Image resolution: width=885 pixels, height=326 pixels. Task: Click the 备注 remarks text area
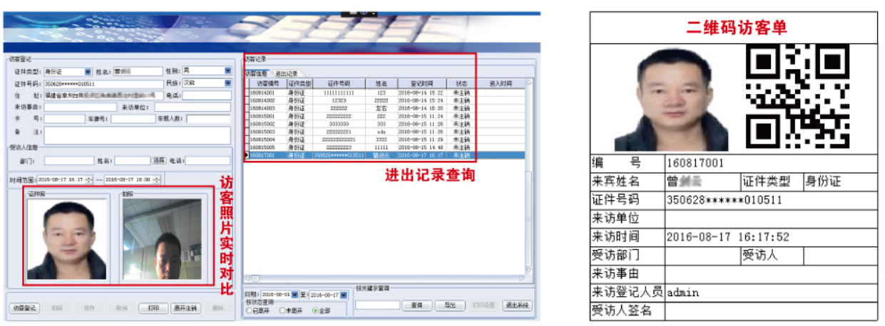137,135
